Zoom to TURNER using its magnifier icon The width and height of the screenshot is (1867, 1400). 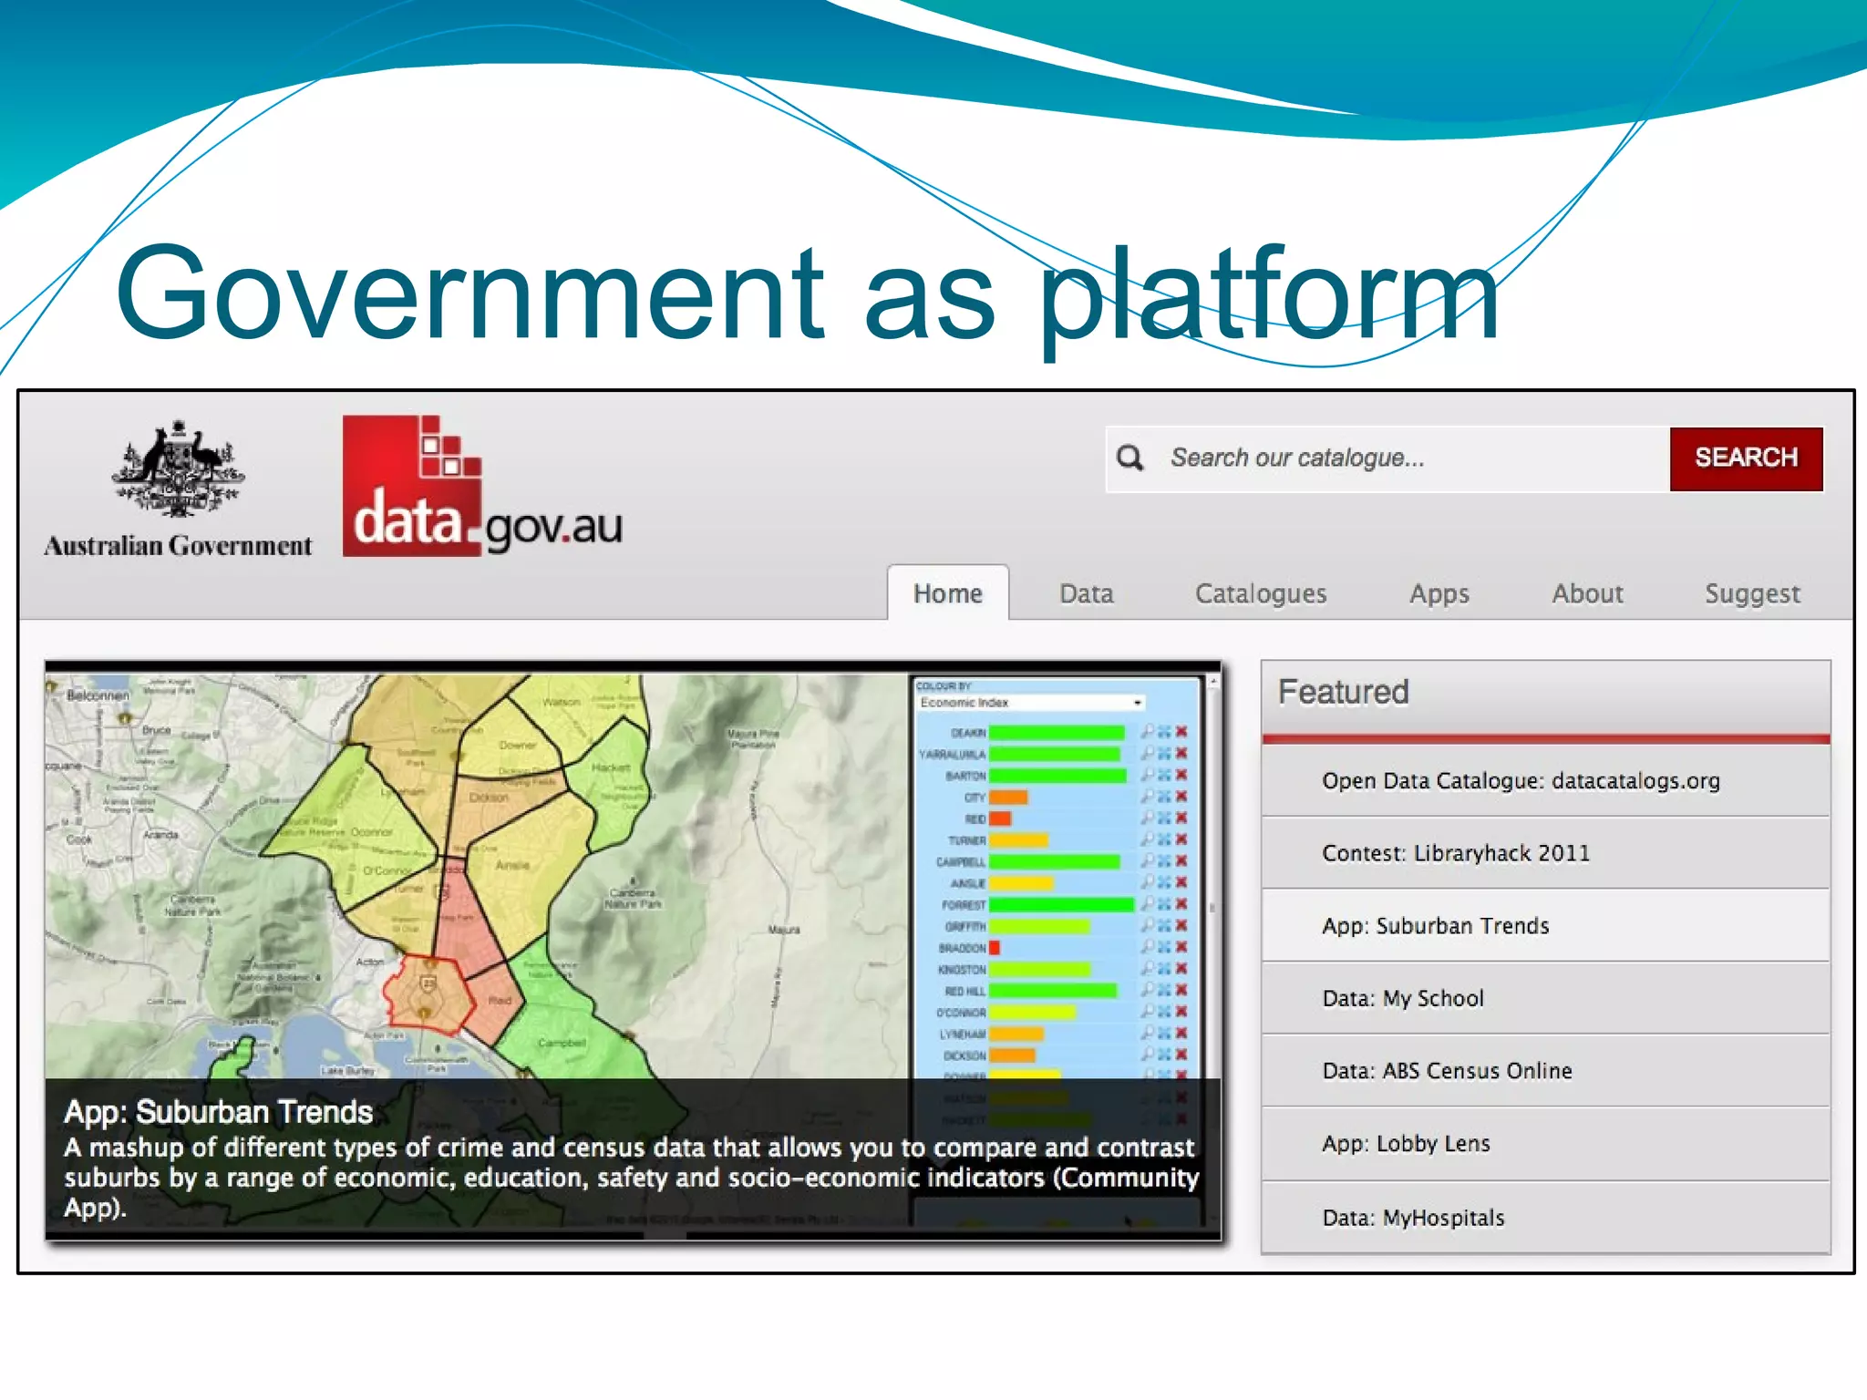point(1148,839)
